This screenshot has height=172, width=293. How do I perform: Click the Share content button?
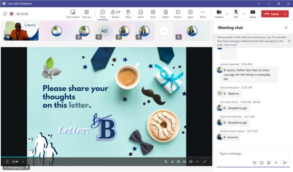click(253, 14)
